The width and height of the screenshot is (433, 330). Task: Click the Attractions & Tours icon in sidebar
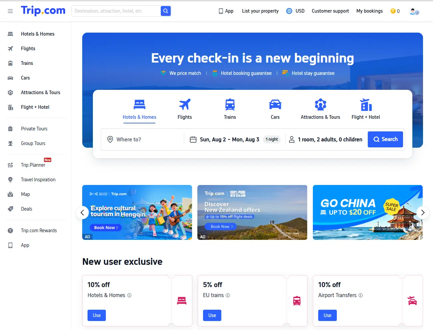pos(10,92)
